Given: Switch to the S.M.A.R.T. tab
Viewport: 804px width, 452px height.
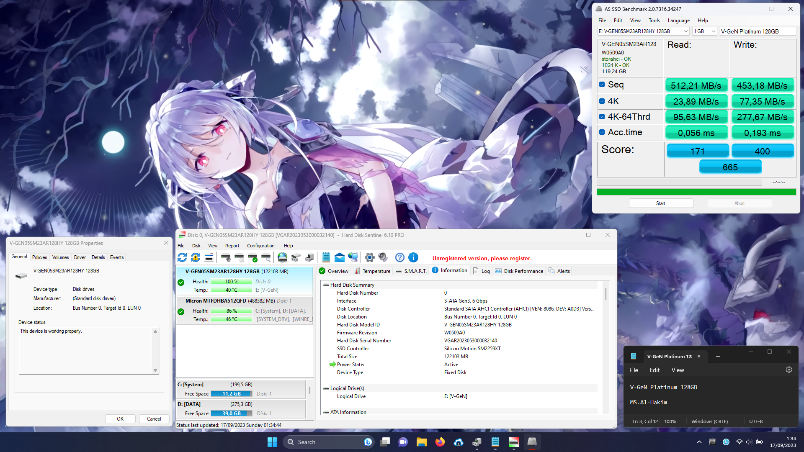Looking at the screenshot, I should (411, 271).
